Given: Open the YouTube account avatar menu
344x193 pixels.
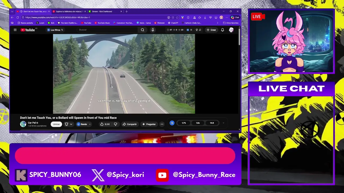Looking at the screenshot, I should (231, 30).
